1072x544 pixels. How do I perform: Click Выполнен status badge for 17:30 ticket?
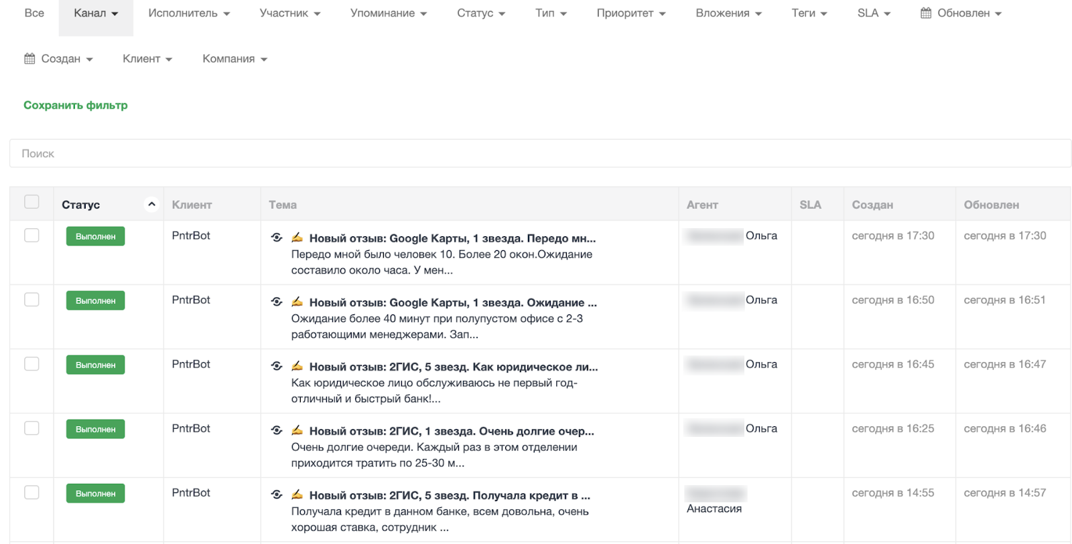(x=95, y=236)
